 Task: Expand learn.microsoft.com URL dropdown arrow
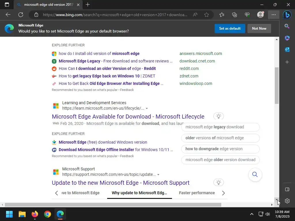147,108
